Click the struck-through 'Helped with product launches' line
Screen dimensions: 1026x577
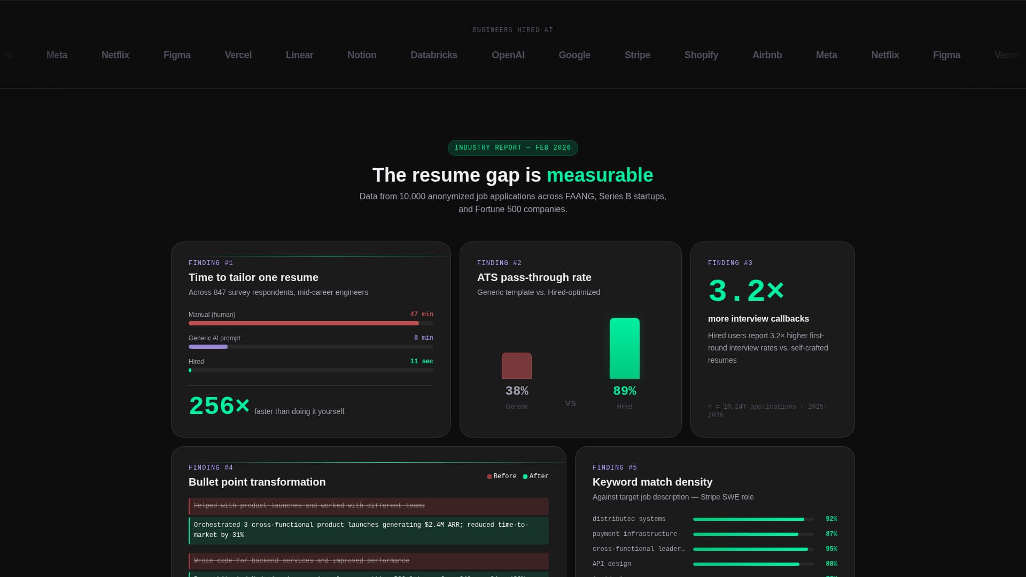tap(369, 506)
